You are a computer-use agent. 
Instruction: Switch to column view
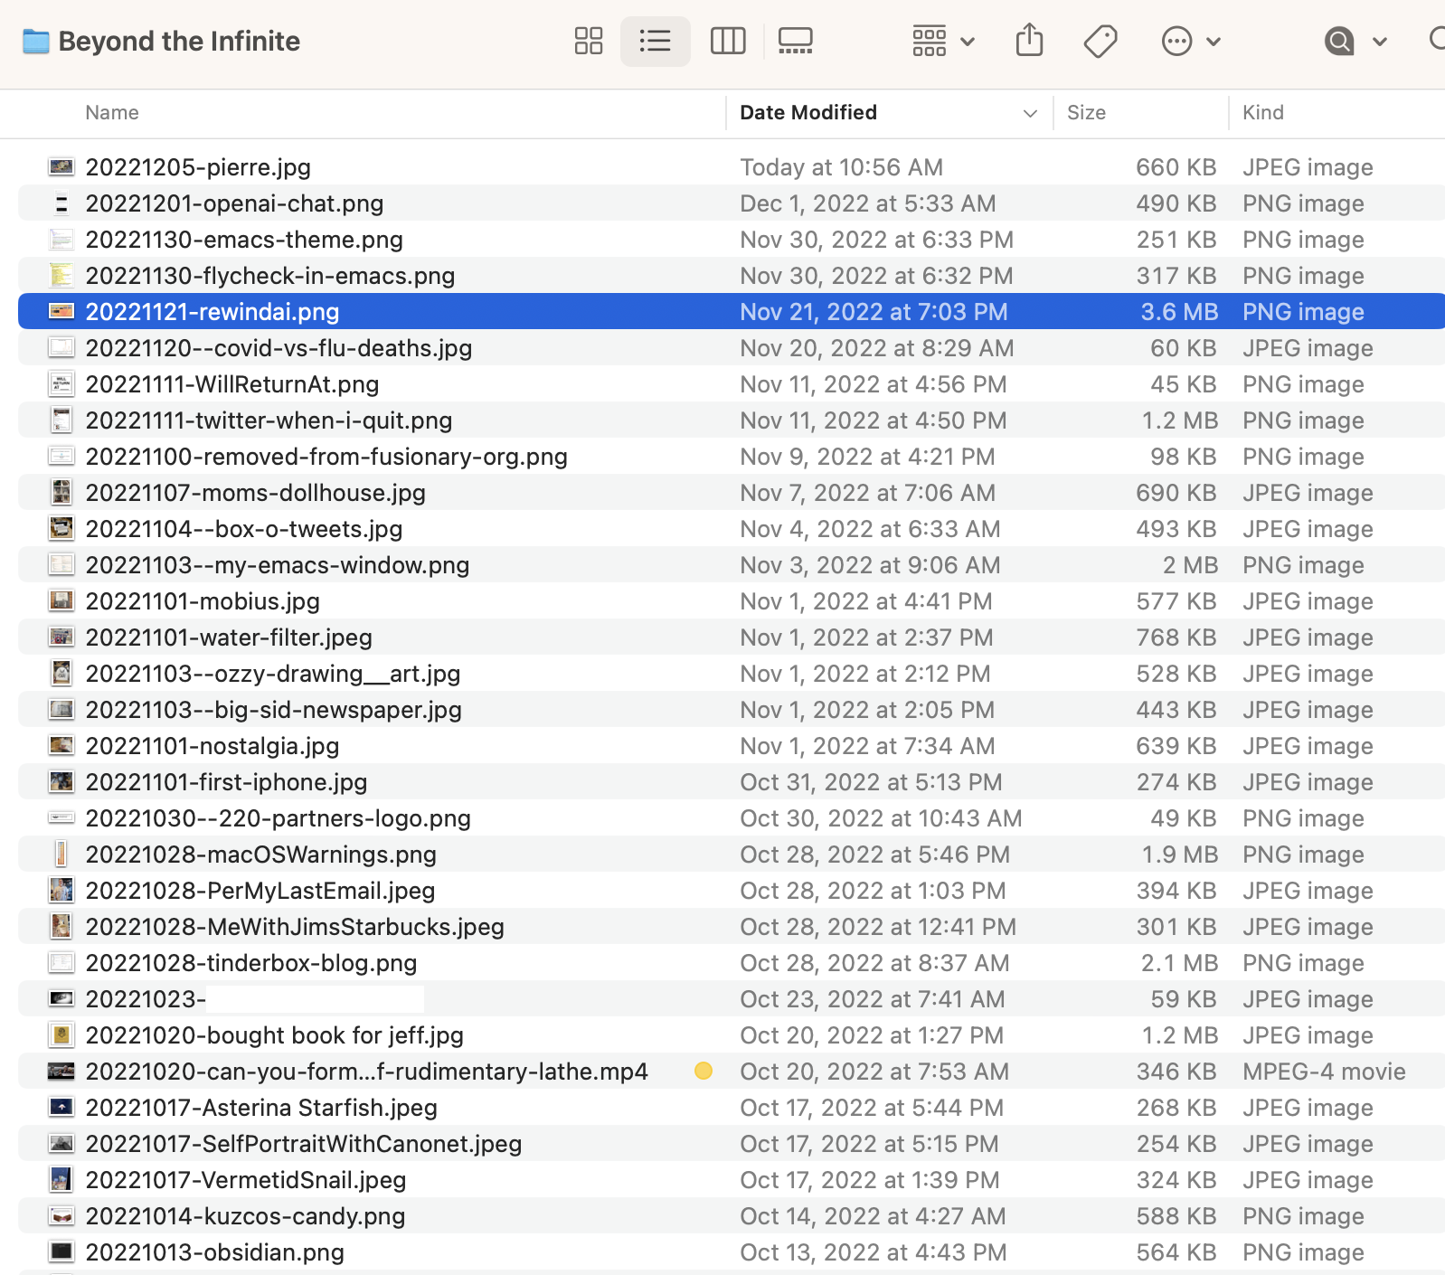pyautogui.click(x=727, y=41)
